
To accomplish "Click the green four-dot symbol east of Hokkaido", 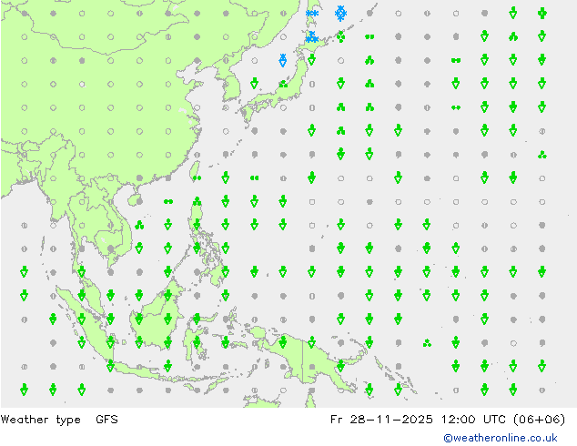I will pos(340,36).
